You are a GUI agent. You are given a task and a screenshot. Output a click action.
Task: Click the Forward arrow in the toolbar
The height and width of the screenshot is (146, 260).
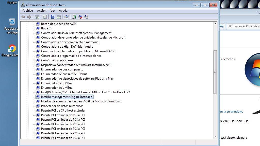click(x=29, y=17)
